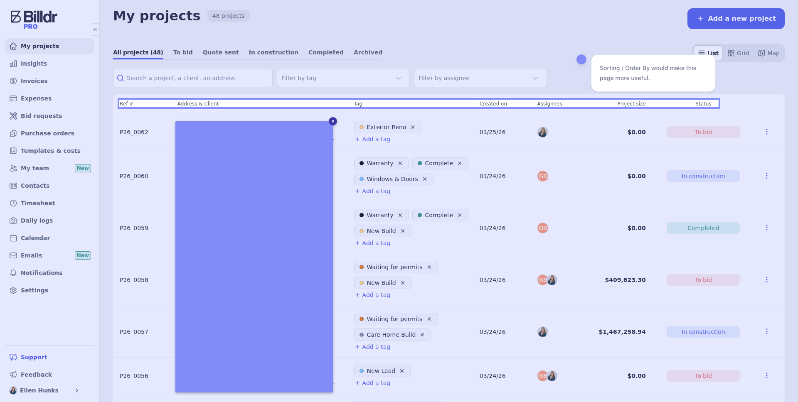Add a tag to project P26_0058
The height and width of the screenshot is (402, 798).
tap(373, 295)
